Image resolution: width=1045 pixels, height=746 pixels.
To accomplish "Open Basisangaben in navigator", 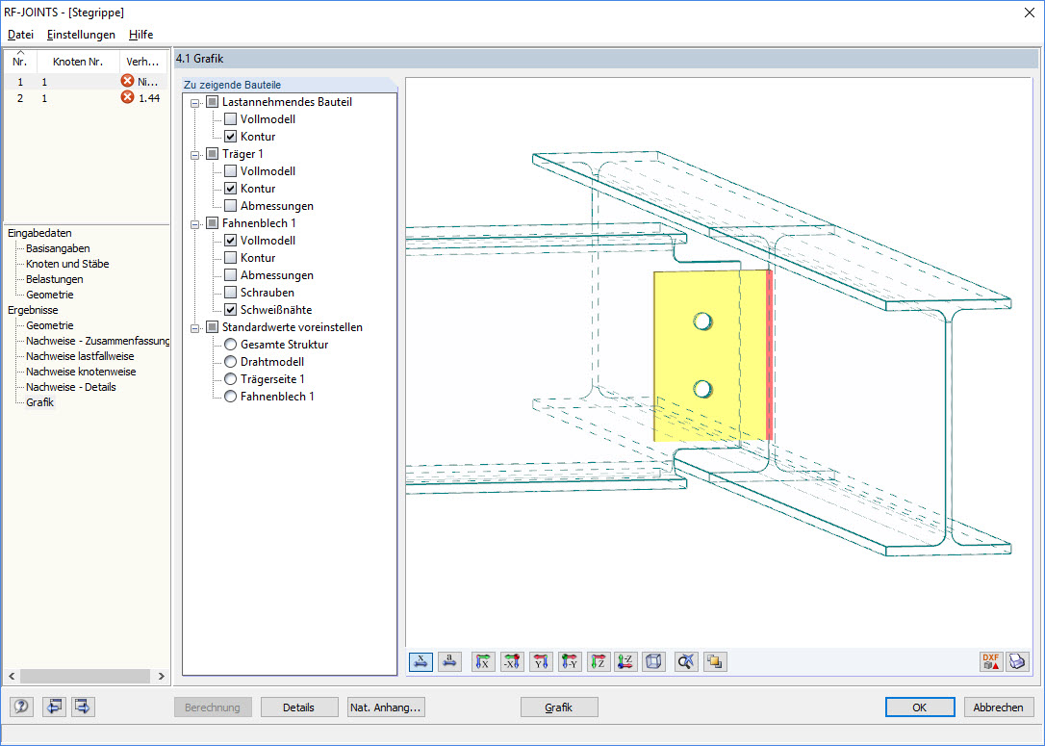I will 58,248.
